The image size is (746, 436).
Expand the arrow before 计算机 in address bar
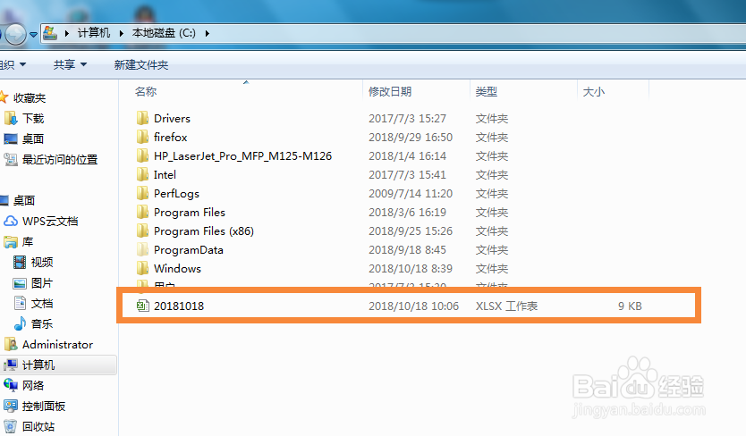pos(66,33)
